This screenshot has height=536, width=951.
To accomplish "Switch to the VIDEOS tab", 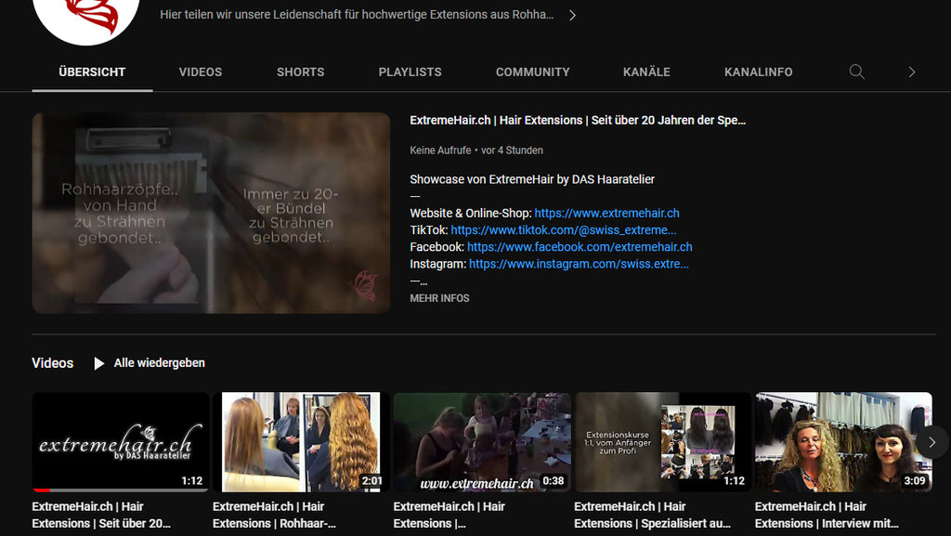I will [201, 72].
